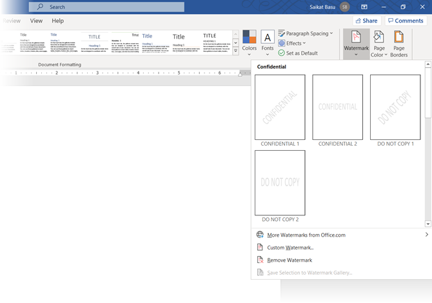Image resolution: width=432 pixels, height=303 pixels.
Task: Apply the style set with blue Title
Action: 155,43
